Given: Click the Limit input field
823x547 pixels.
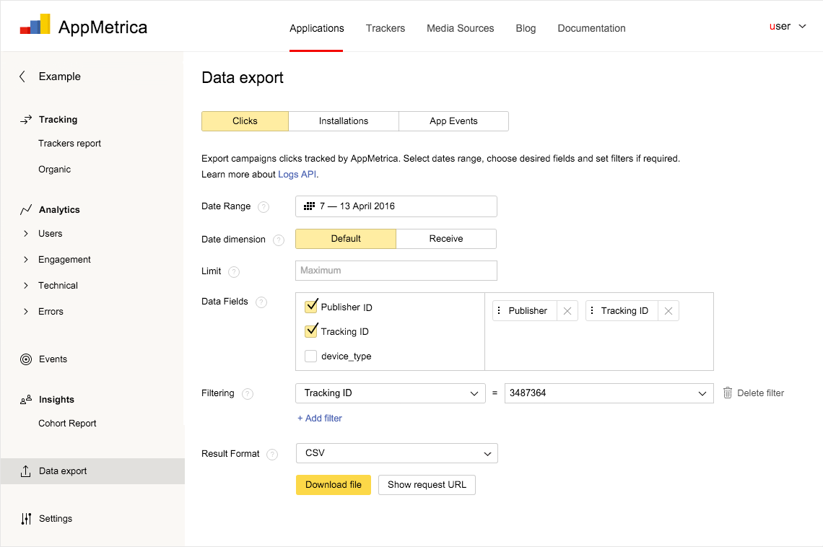Looking at the screenshot, I should tap(396, 271).
